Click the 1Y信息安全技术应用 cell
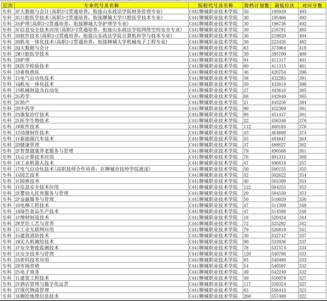Image resolution: width=327 pixels, height=301 pixels. point(101,187)
